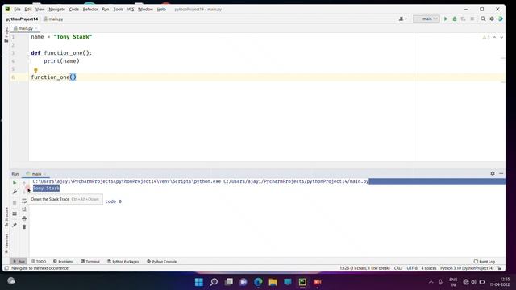Click pythonProject14 in the breadcrumb
516x290 pixels.
[x=22, y=19]
